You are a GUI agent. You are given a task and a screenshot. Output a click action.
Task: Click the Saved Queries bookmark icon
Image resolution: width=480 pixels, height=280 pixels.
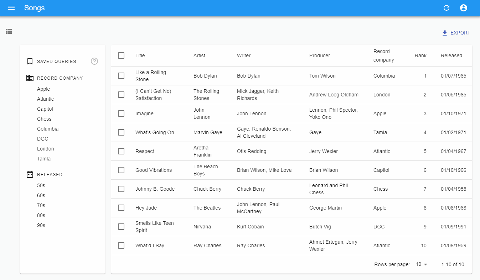pos(30,61)
